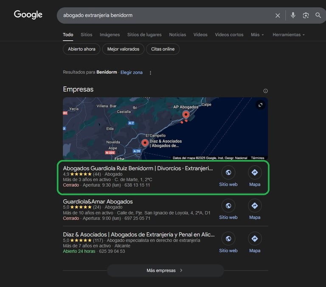The height and width of the screenshot is (287, 326).
Task: Go to the Noticias tab
Action: coord(177,35)
